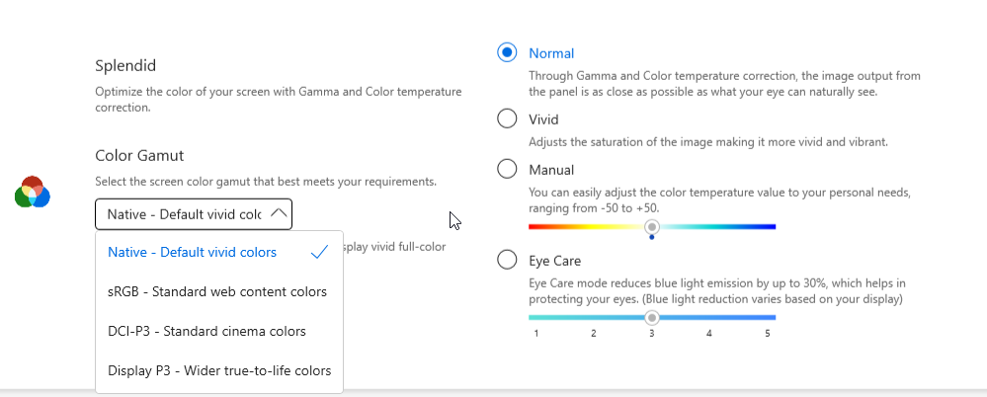
Task: Choose Native - Default vivid colors text
Action: 192,252
